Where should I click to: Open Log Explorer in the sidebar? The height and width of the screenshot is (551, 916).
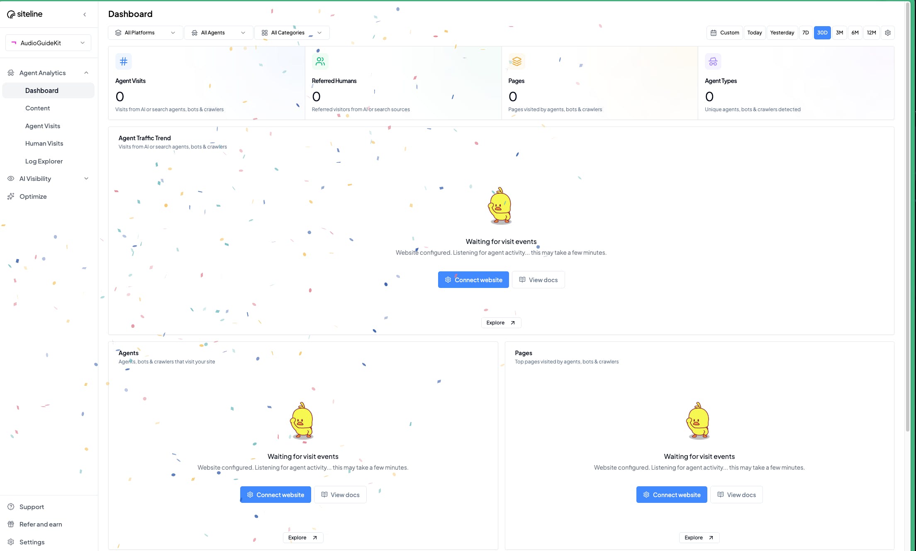pyautogui.click(x=44, y=161)
